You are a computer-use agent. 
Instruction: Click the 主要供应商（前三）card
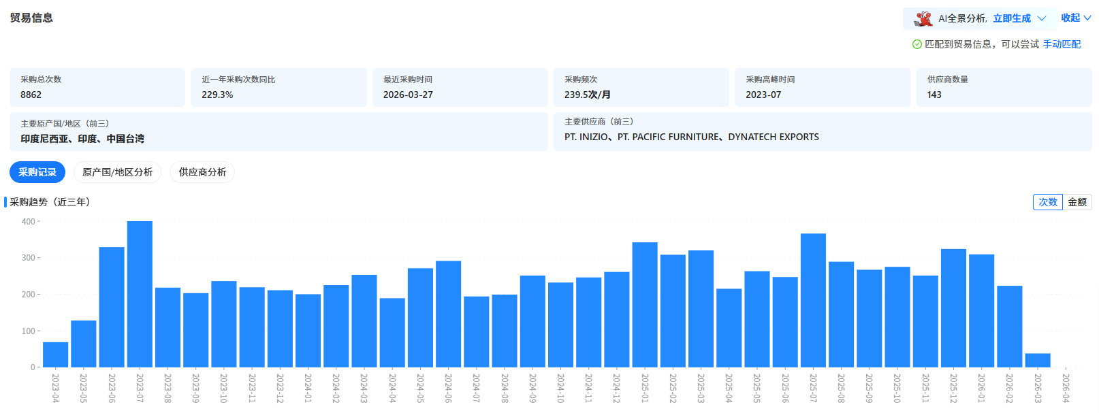(x=822, y=131)
